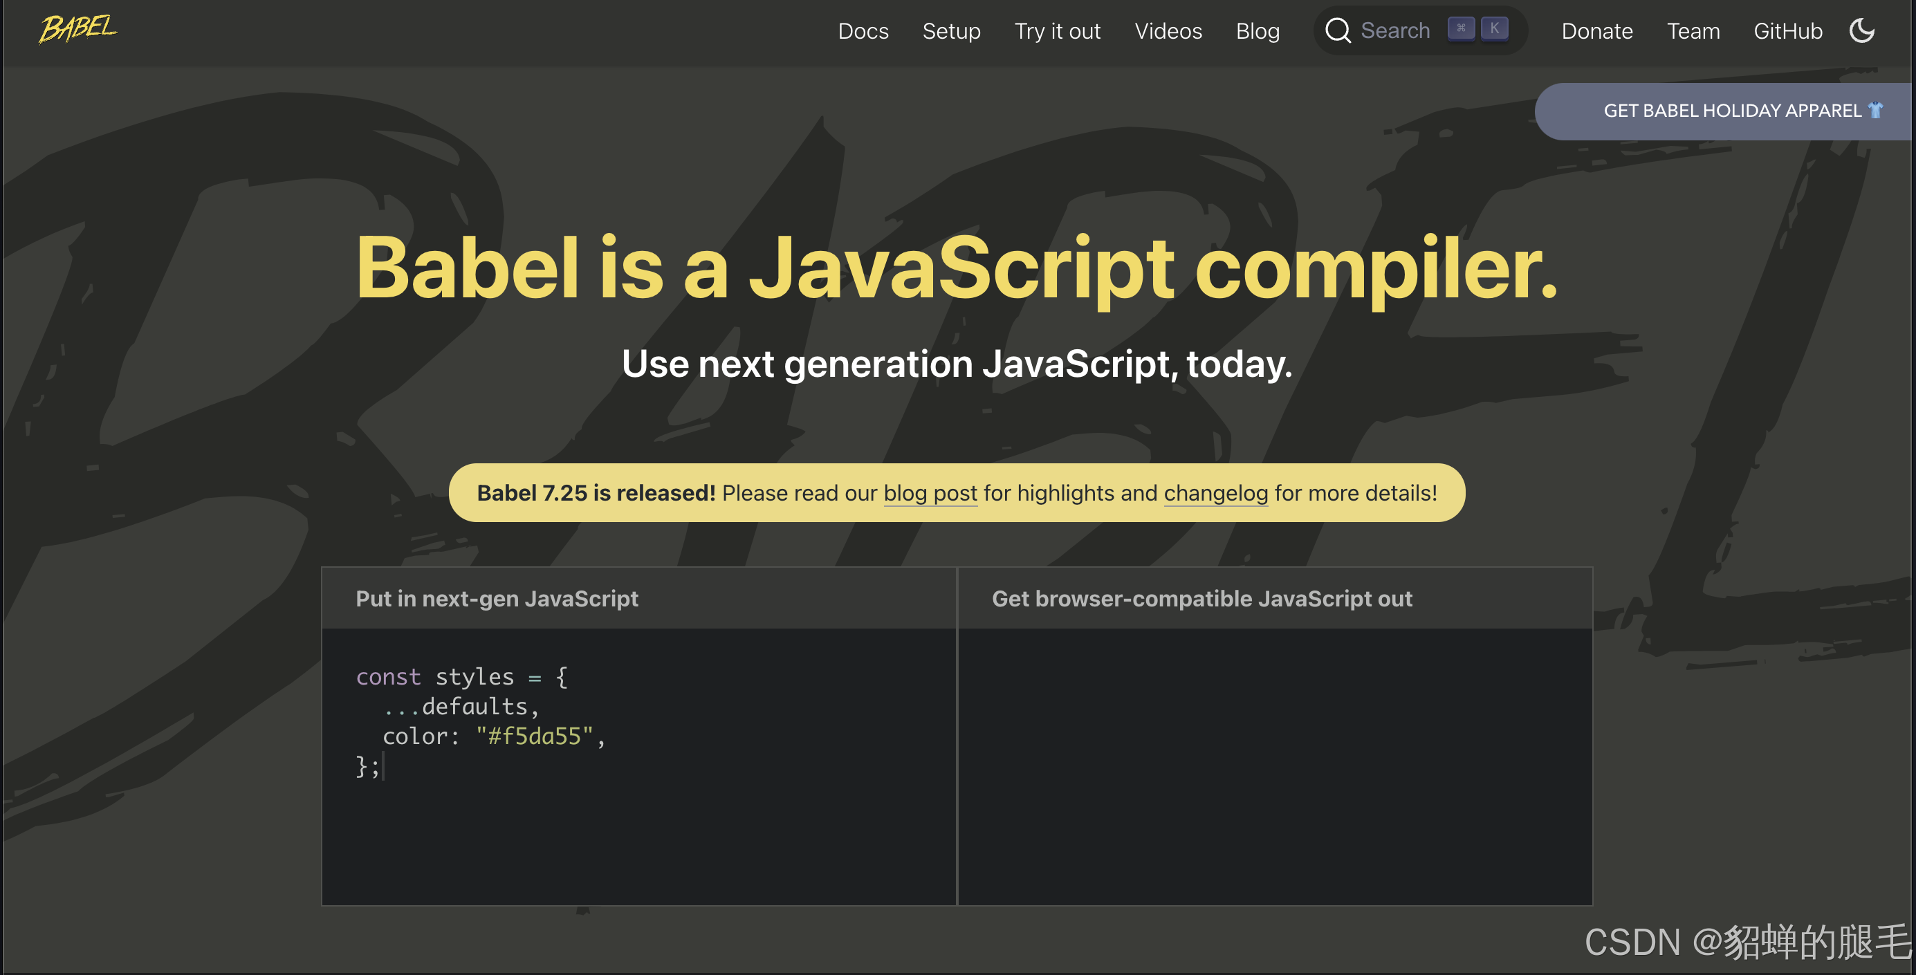Open the blog post link
1916x975 pixels.
[x=930, y=493]
